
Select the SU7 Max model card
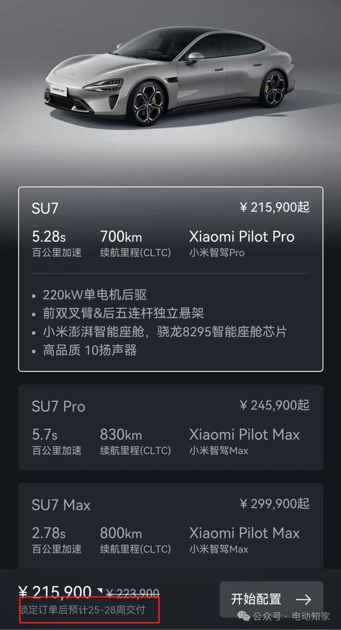coord(171,525)
